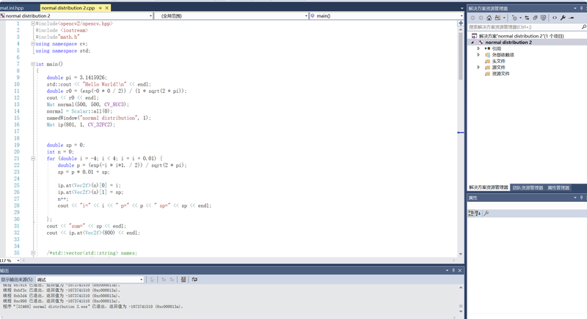Click the Solution Explorer search field
This screenshot has width=587, height=319.
524,27
